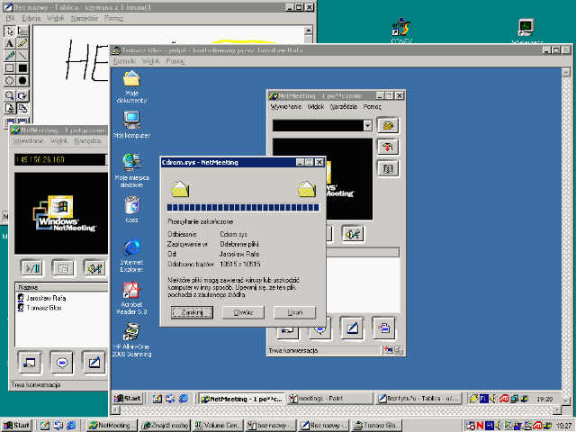Click picture-in-picture button in left NetMeeting
The image size is (576, 432).
tap(63, 268)
